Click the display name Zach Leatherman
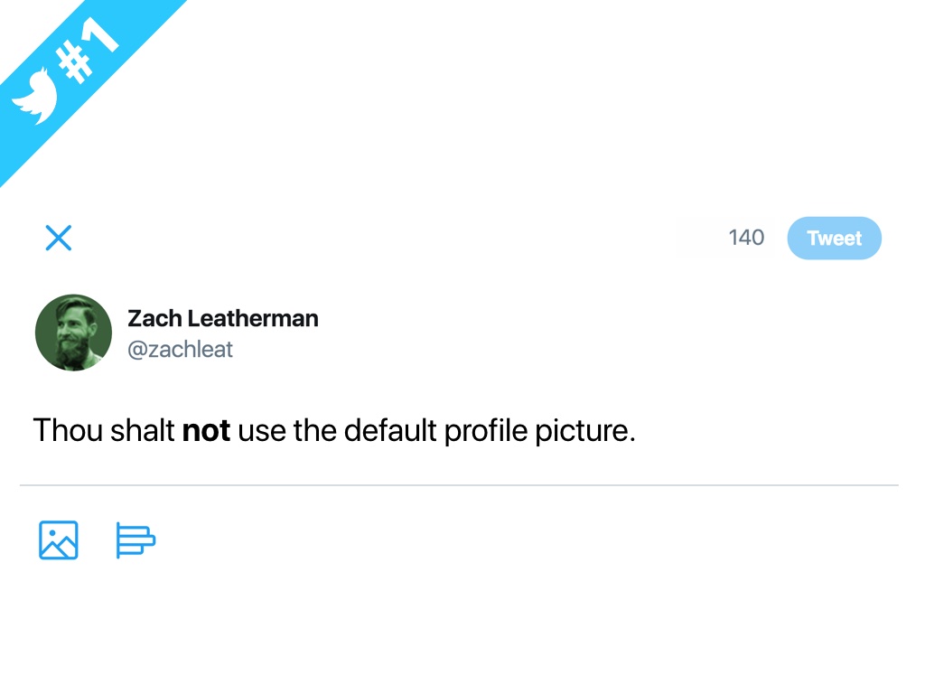925x694 pixels. point(222,318)
